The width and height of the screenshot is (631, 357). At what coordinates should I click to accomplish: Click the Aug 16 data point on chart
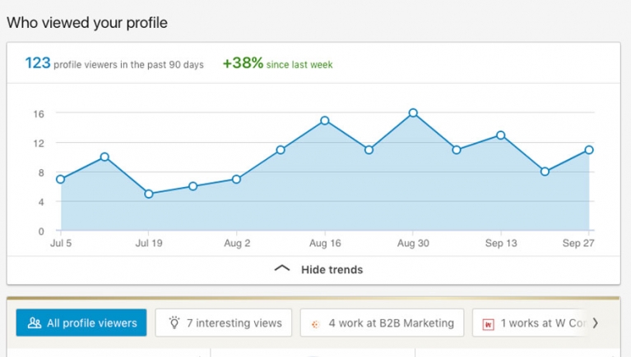pyautogui.click(x=325, y=121)
